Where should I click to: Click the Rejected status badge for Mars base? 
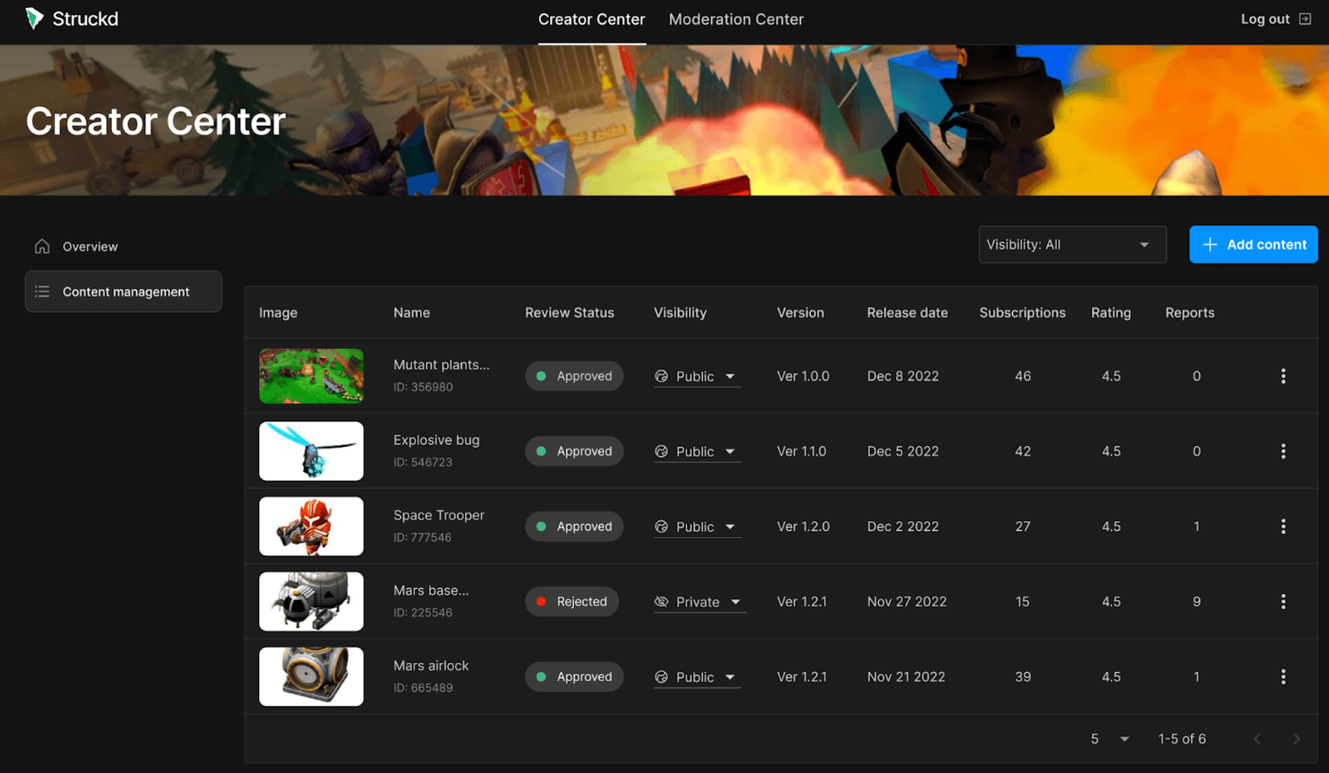coord(571,602)
